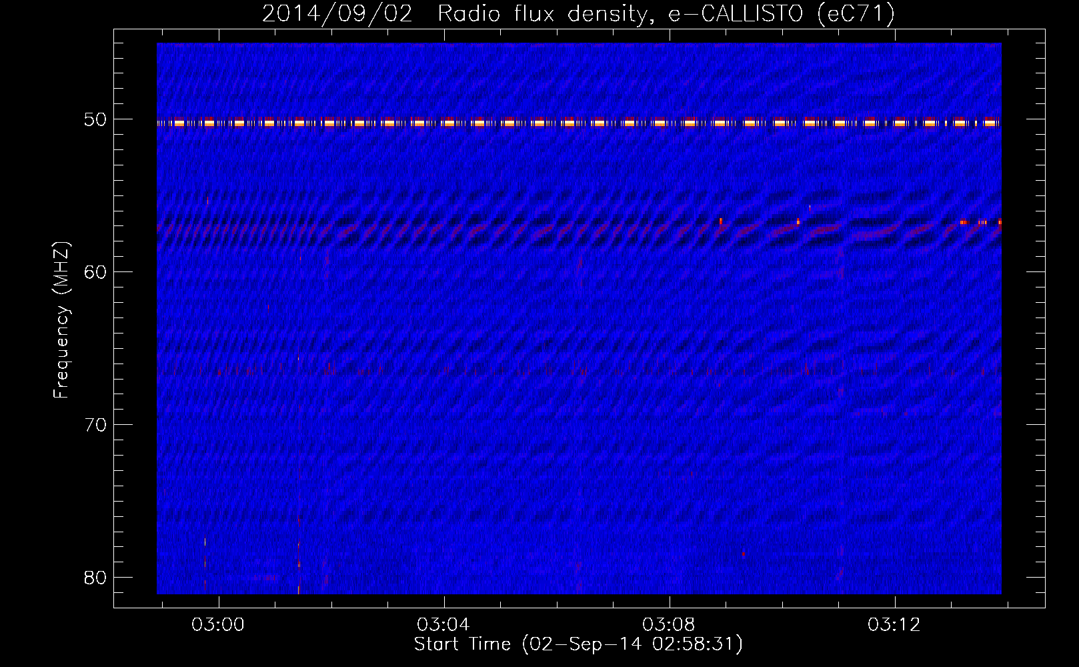1079x667 pixels.
Task: Click the bright 50 MHz interference line
Action: (579, 123)
